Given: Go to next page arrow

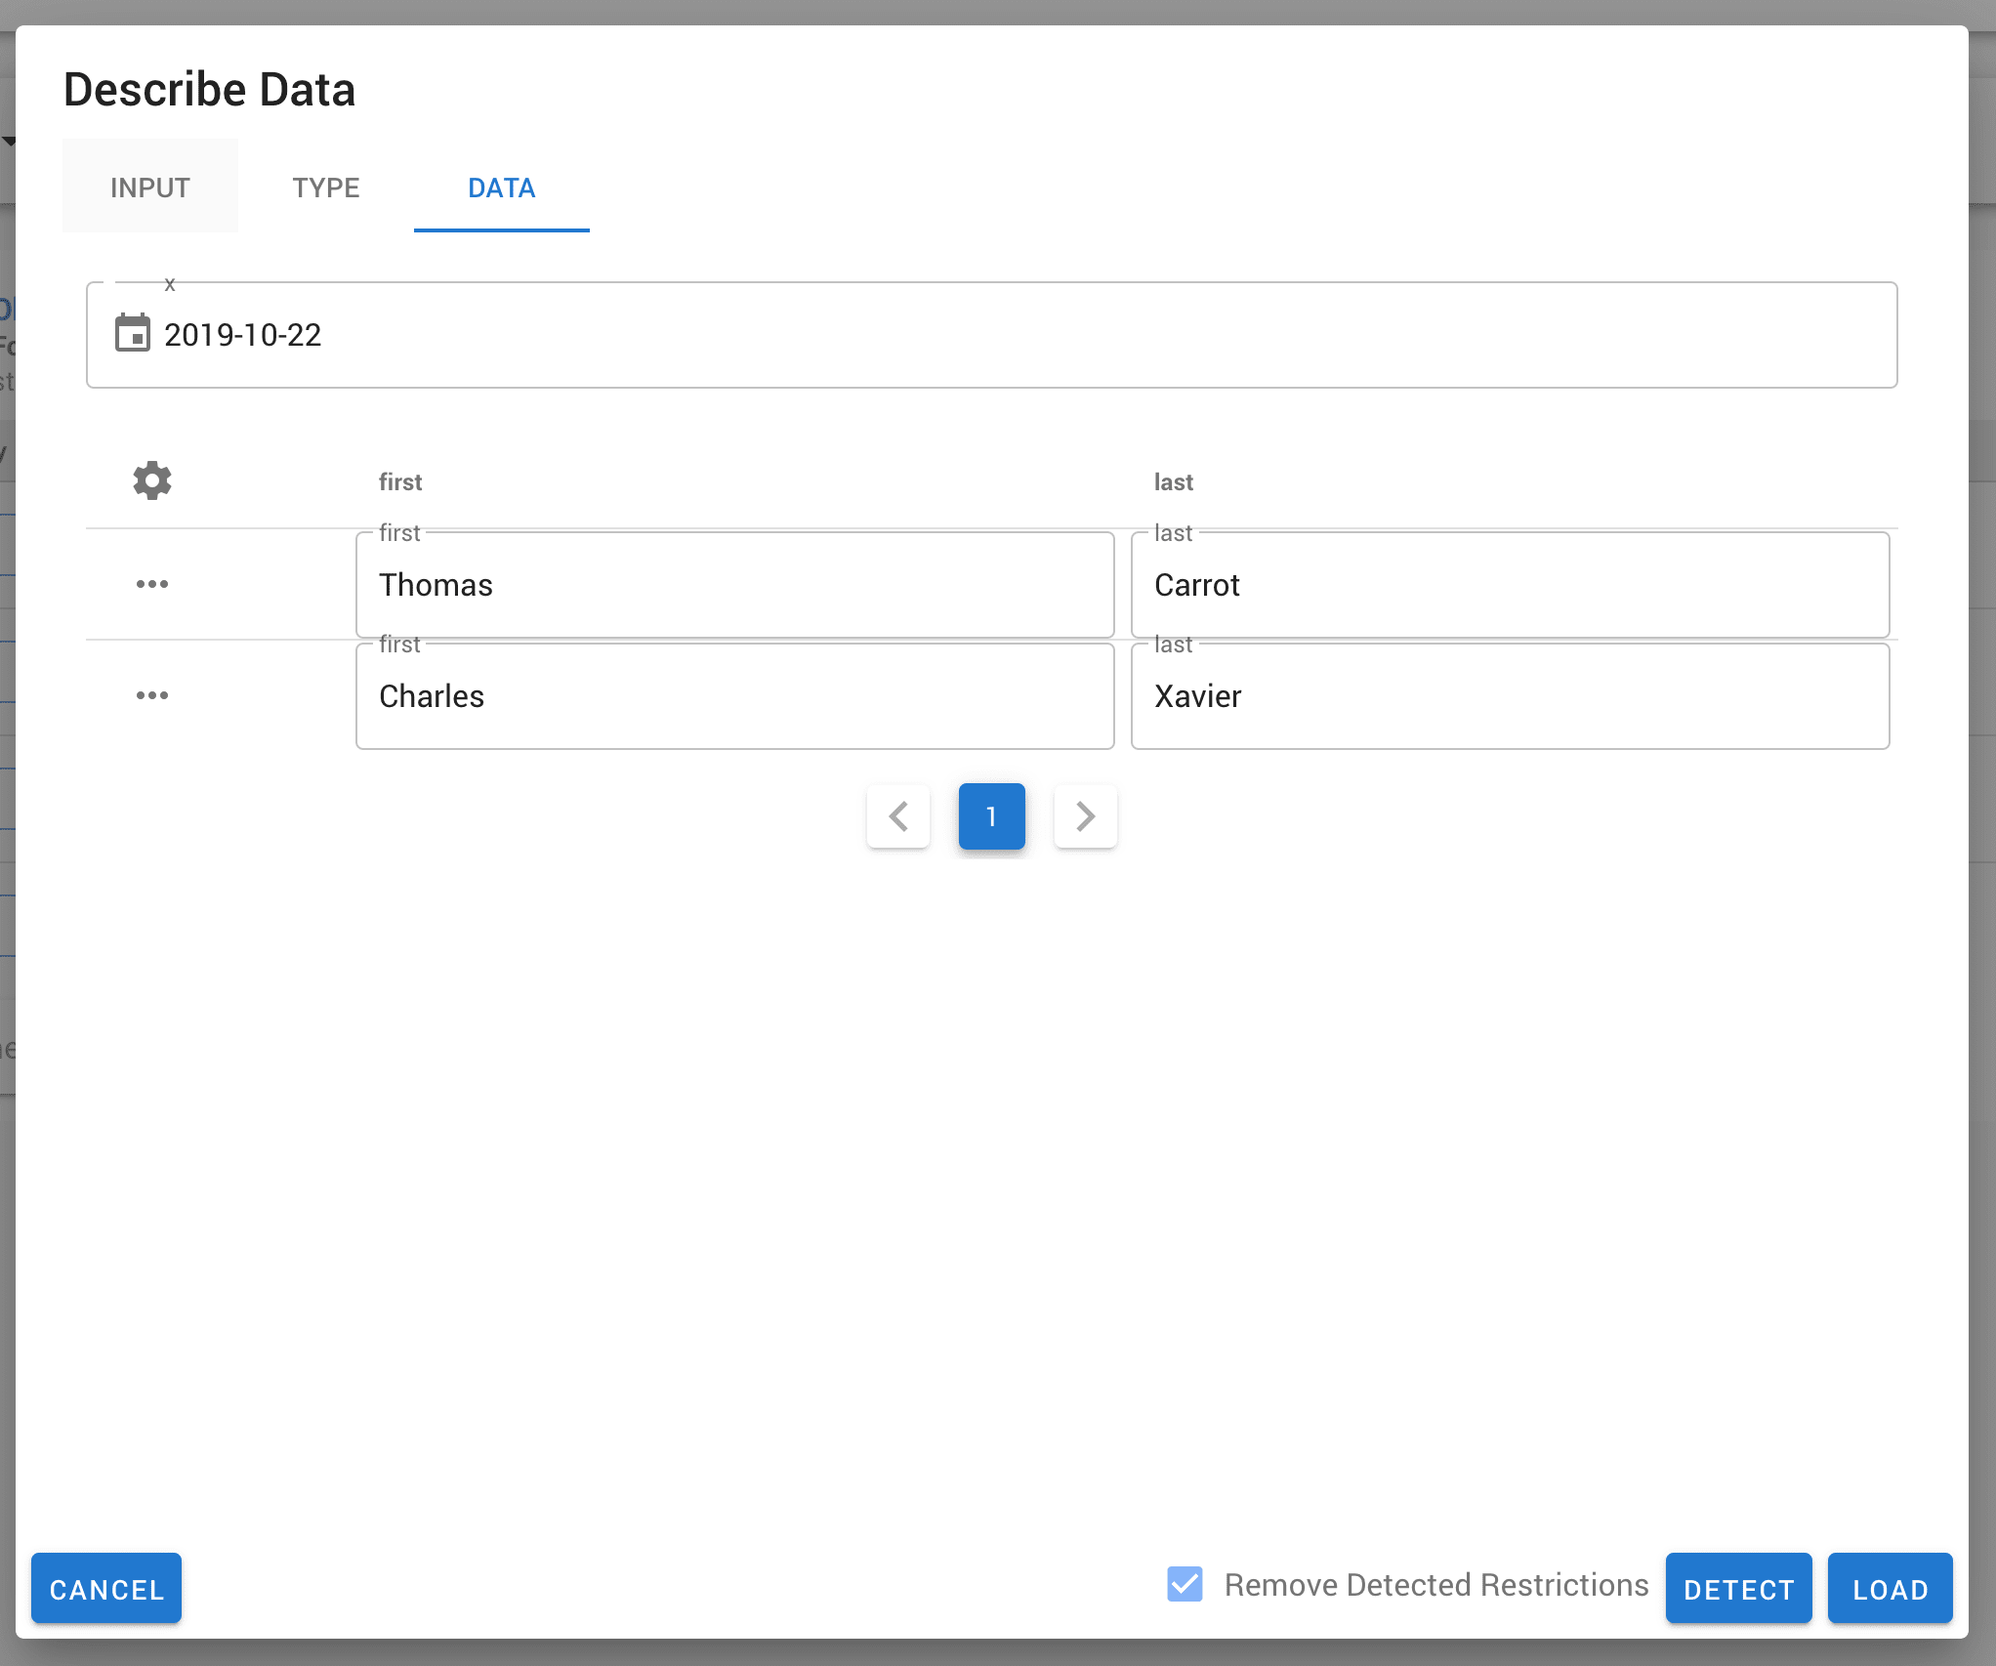Looking at the screenshot, I should point(1085,816).
